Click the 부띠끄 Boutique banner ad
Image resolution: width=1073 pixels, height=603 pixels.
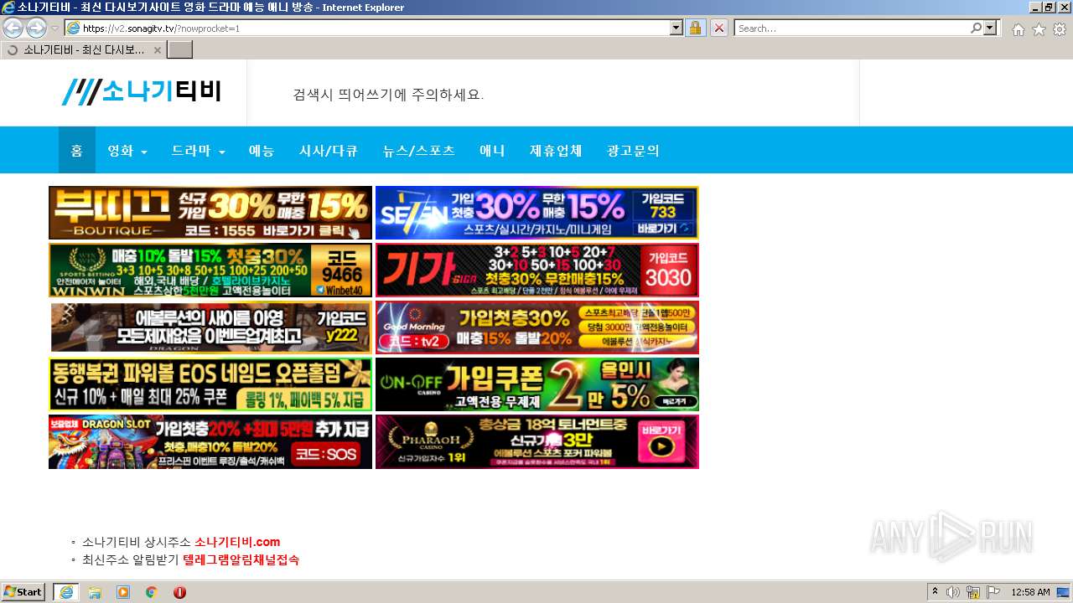point(210,213)
